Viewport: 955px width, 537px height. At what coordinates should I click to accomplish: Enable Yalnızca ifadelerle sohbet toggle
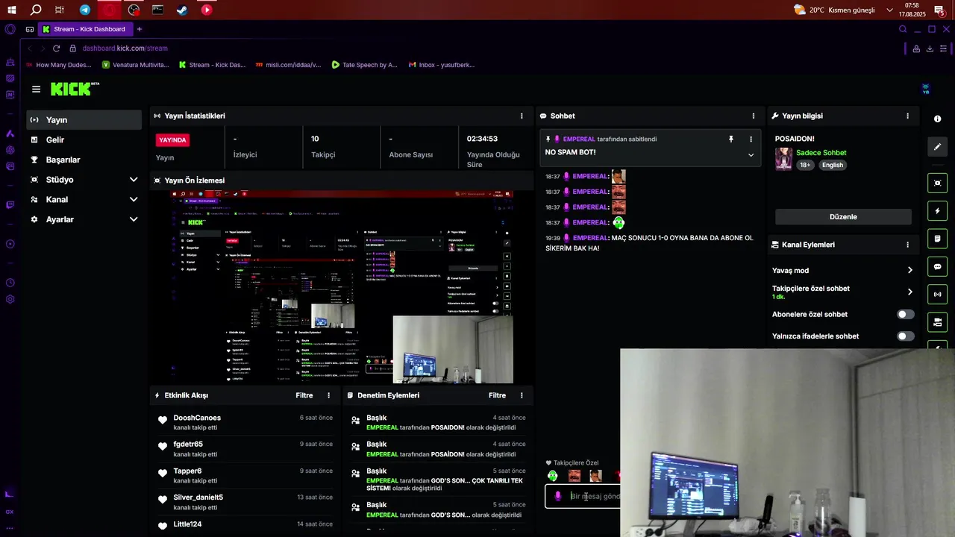[x=905, y=336]
